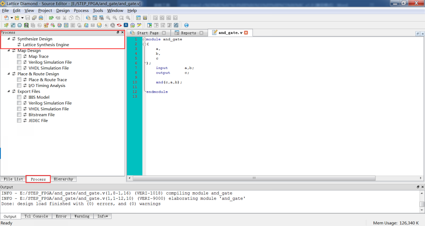Collapse the Synthesize Design tree node
This screenshot has width=425, height=226.
click(8, 39)
